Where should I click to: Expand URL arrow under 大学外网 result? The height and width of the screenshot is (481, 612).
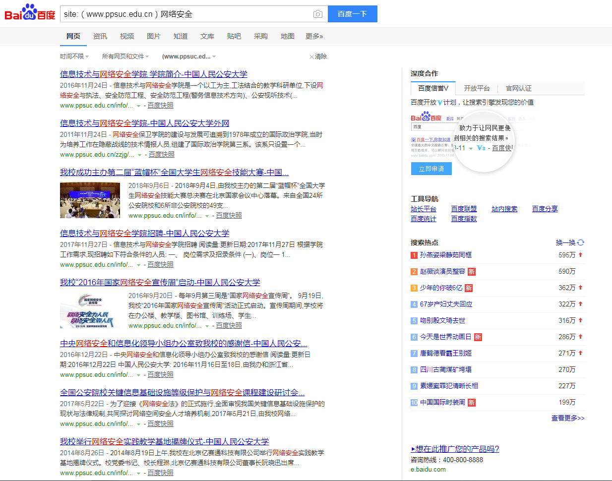coord(139,155)
